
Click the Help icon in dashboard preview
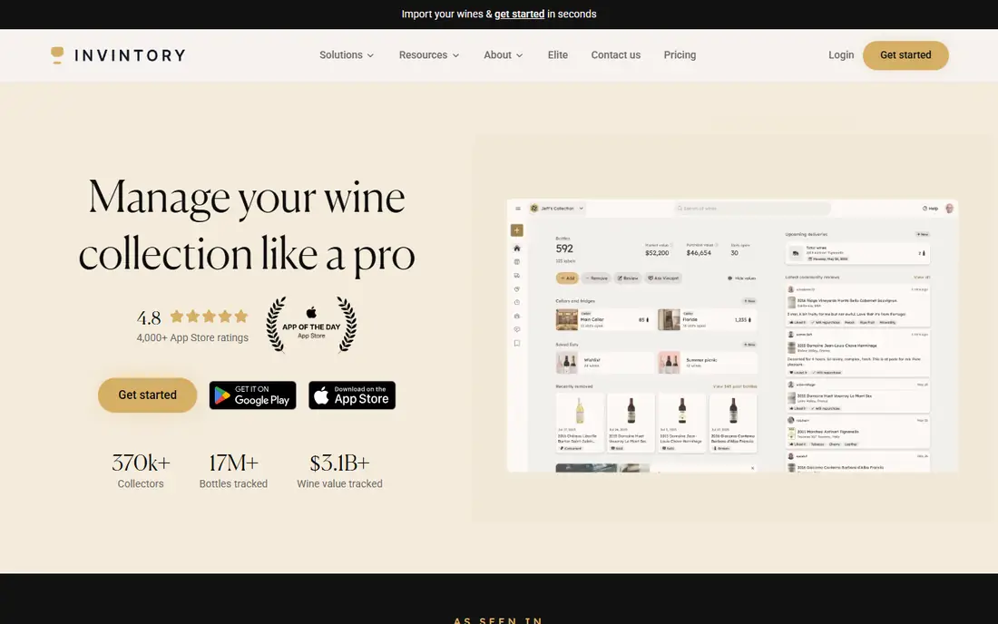click(930, 209)
